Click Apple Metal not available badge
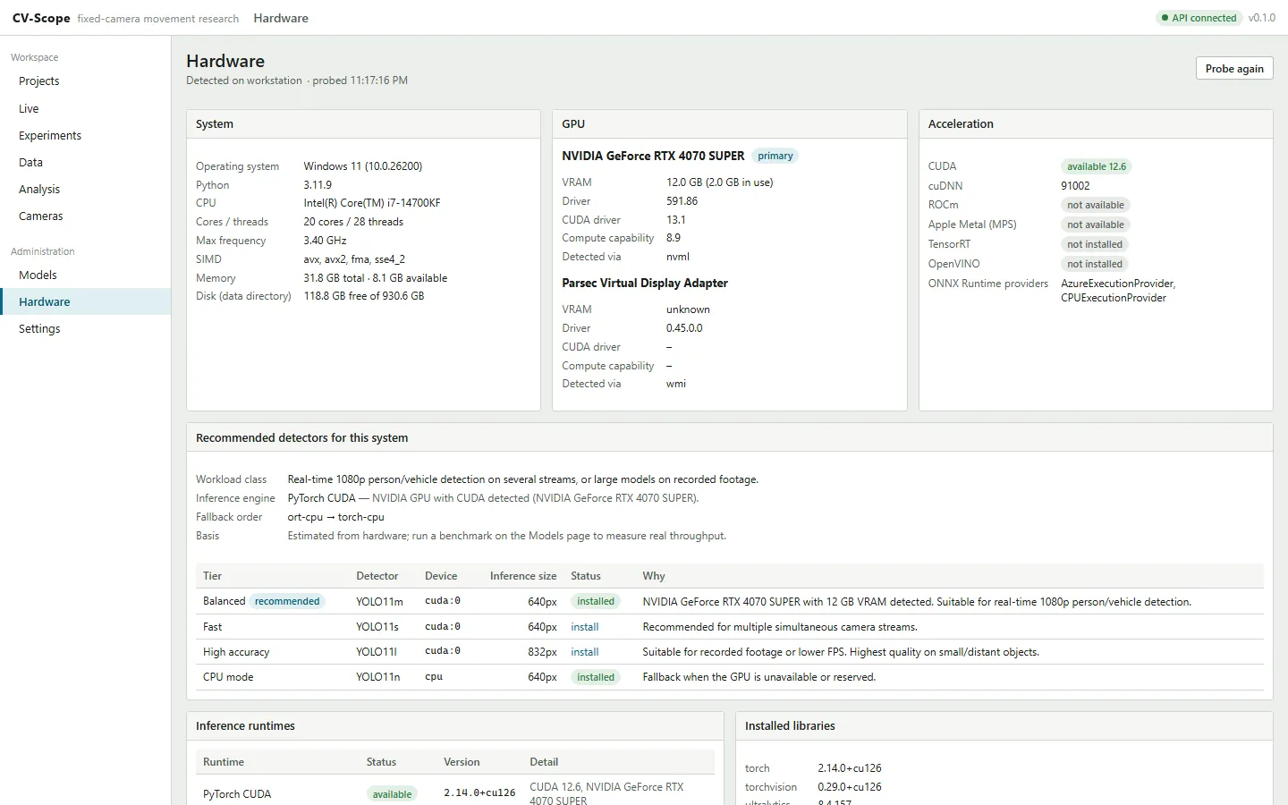Image resolution: width=1288 pixels, height=805 pixels. pos(1096,225)
